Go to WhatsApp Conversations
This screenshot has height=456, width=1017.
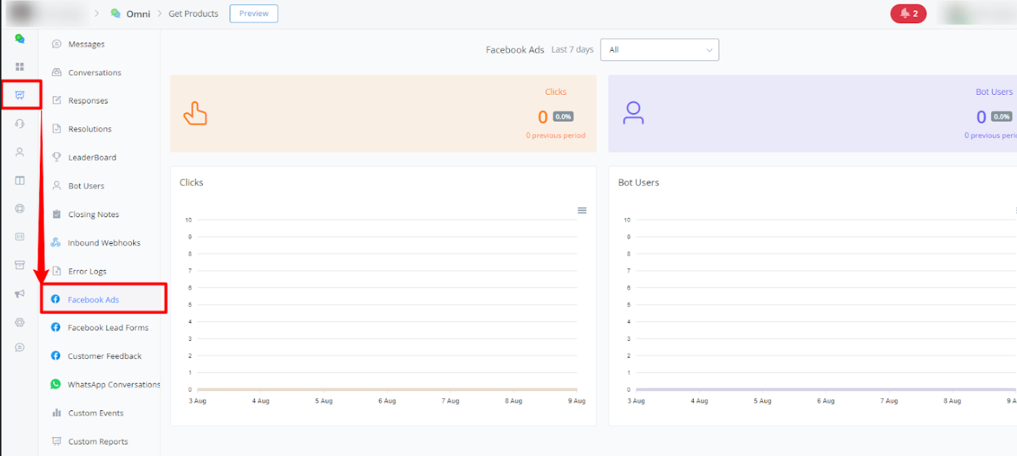pos(114,384)
